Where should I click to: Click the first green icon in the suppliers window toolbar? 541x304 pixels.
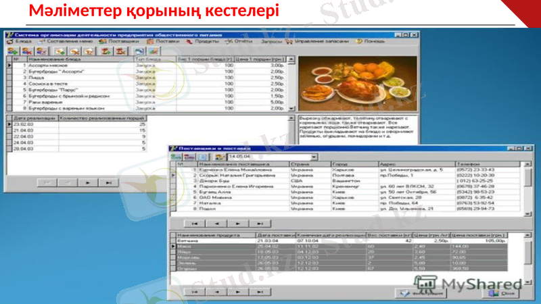176,157
